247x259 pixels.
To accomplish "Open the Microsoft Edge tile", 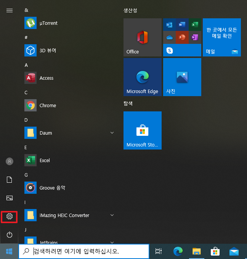I will (x=143, y=77).
